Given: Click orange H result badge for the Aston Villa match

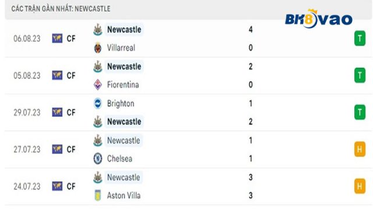Looking at the screenshot, I should click(x=360, y=186).
